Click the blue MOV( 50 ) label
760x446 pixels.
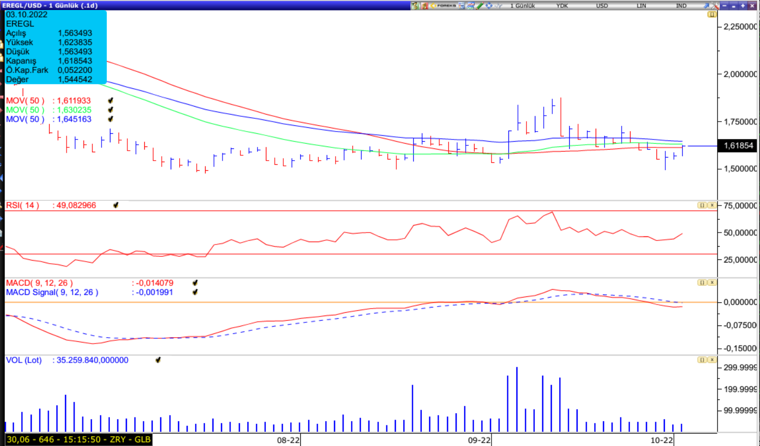(x=25, y=119)
